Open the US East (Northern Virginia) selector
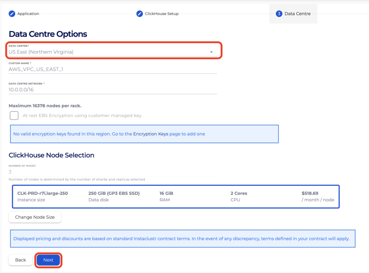This screenshot has width=369, height=273. click(x=108, y=52)
